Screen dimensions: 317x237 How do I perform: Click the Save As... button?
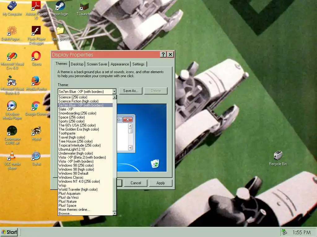[x=131, y=91]
